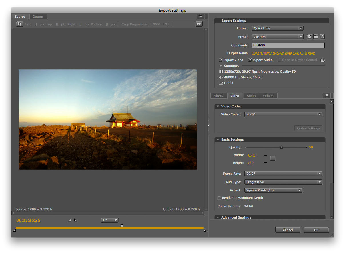The height and width of the screenshot is (253, 345).
Task: Open the Format QuickTime dropdown
Action: pos(278,28)
